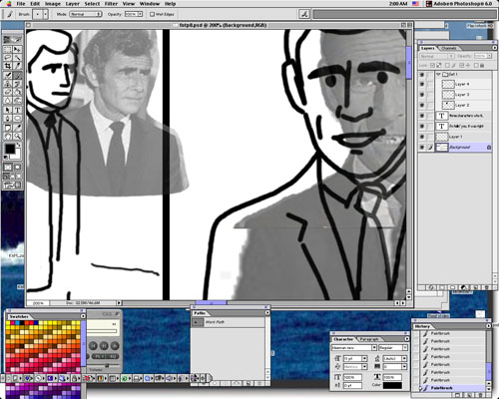Select the Zoom tool
Screen dimensions: 499x399
tap(17, 136)
